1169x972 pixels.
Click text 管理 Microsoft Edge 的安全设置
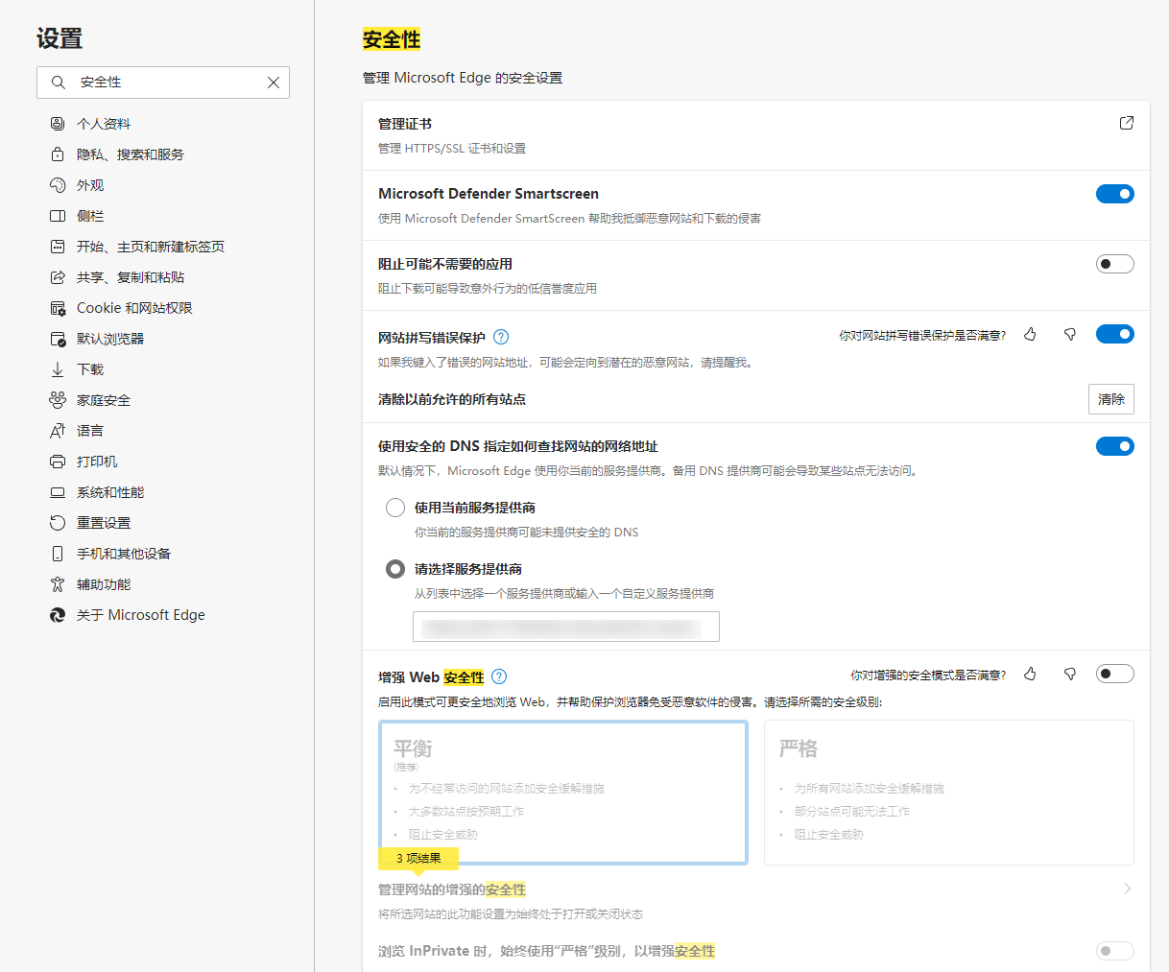coord(463,78)
